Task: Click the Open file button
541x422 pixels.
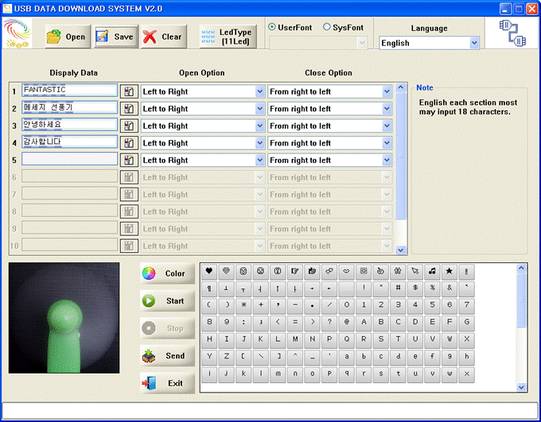Action: pos(68,37)
